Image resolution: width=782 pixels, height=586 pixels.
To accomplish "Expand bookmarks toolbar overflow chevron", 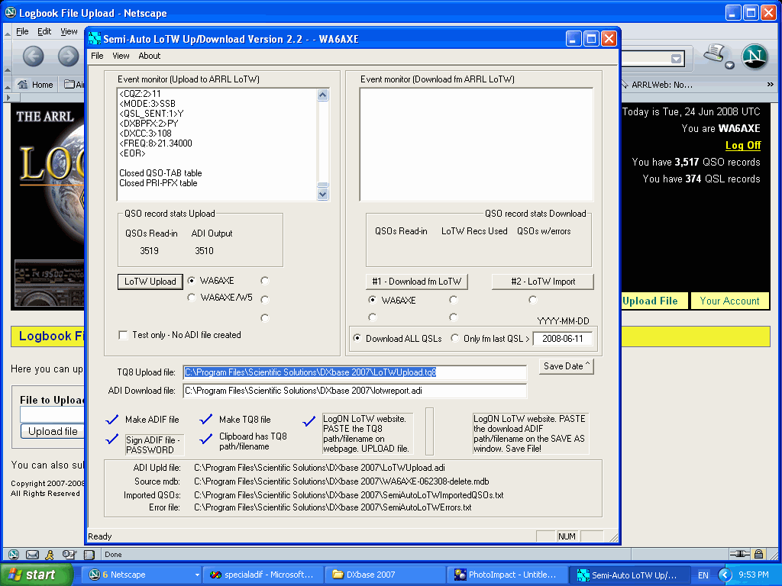I will click(771, 84).
